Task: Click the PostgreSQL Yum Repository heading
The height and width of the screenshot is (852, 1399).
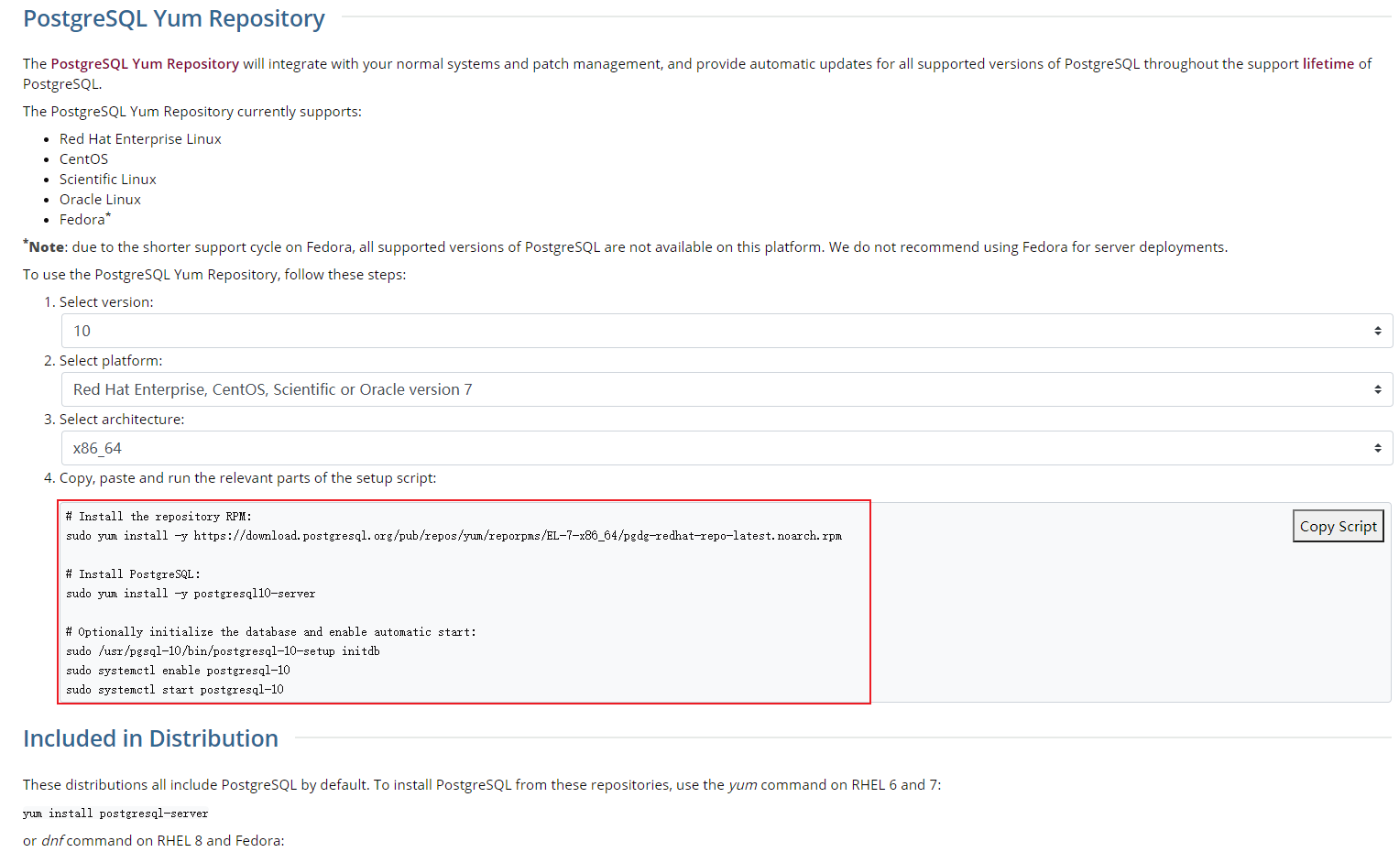Action: tap(174, 18)
